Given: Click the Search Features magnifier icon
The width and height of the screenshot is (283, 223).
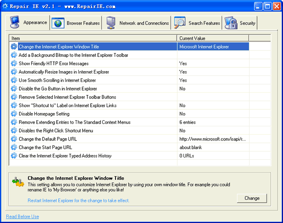Looking at the screenshot, I should pos(180,23).
